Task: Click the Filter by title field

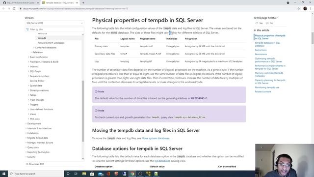Action: pos(54,29)
